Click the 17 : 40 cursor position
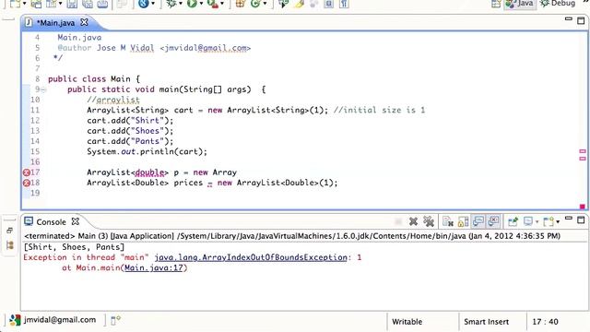The height and width of the screenshot is (332, 590). 545,322
